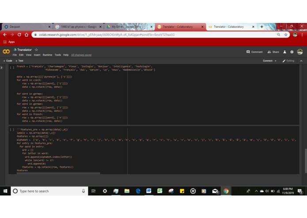Screen dimensions: 307x218
Task: Run the first code cell
Action: 12,68
